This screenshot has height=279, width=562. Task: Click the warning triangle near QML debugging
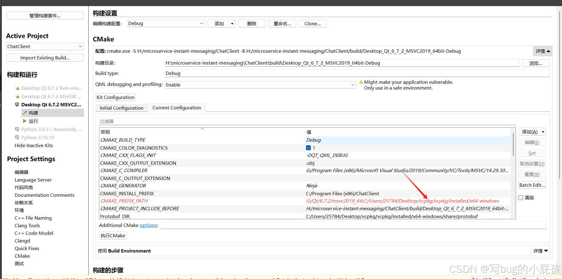(361, 82)
